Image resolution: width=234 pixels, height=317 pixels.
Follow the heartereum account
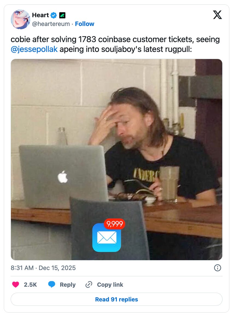84,24
